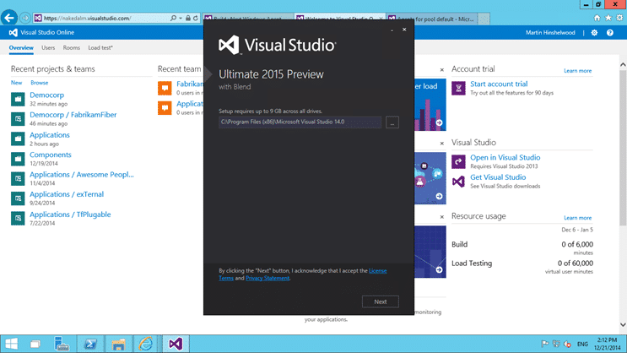This screenshot has width=627, height=353.
Task: Switch to the Rooms tab
Action: point(72,47)
